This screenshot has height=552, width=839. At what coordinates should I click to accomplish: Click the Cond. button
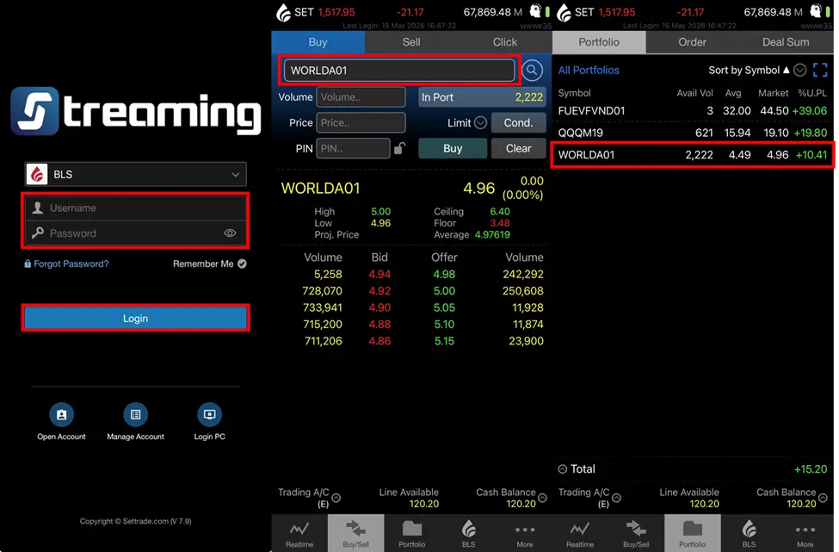pos(518,122)
